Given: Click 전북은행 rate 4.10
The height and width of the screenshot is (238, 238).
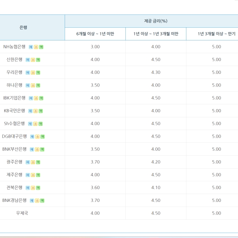Looking at the screenshot, I should click(x=156, y=188).
